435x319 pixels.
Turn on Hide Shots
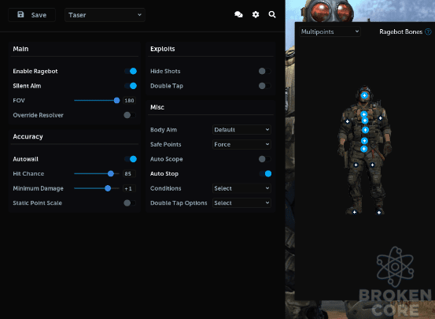click(x=264, y=71)
